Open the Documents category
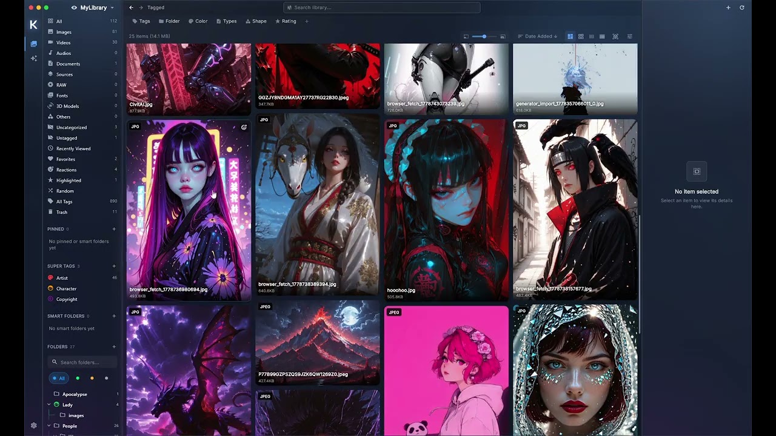The height and width of the screenshot is (436, 776). 82,64
